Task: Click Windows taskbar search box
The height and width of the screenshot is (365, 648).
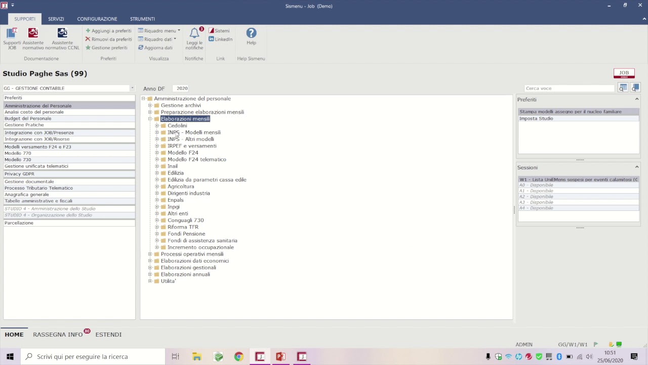Action: (x=94, y=356)
